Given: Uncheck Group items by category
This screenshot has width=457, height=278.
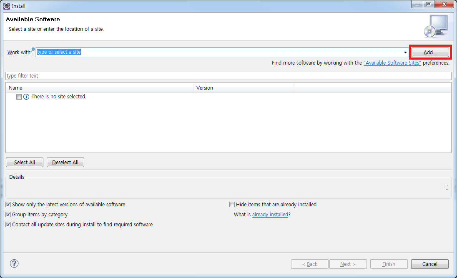Looking at the screenshot, I should tap(8, 215).
